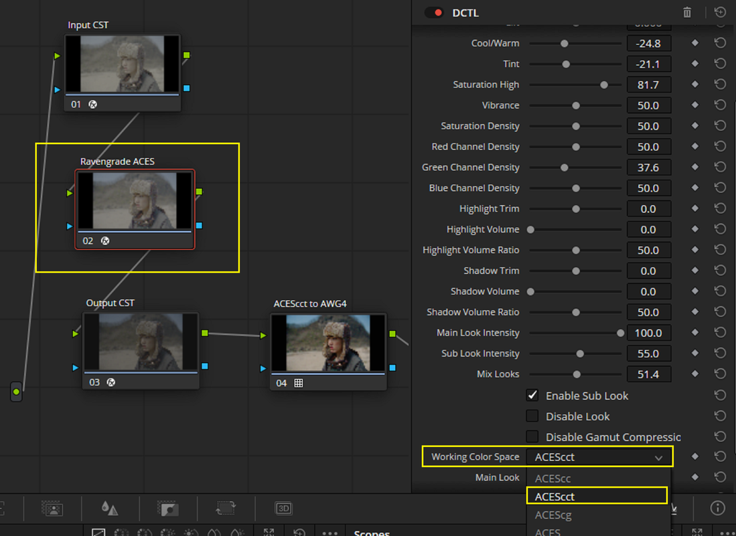The width and height of the screenshot is (736, 536).
Task: Click the Main Look Intensity slider handle
Action: pyautogui.click(x=621, y=333)
